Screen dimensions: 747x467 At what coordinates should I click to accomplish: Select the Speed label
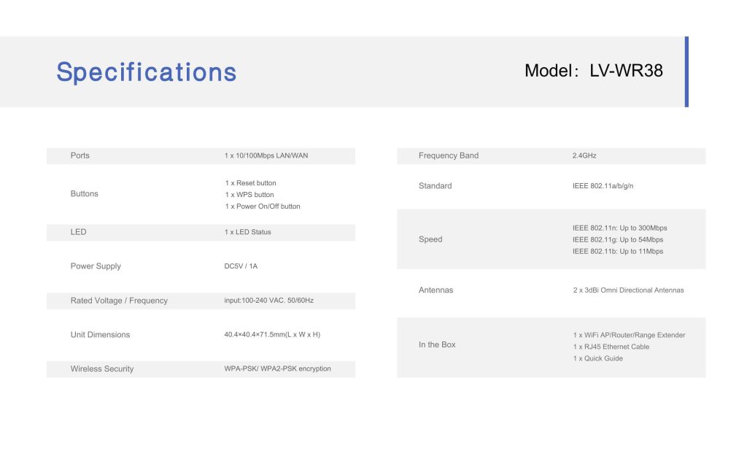(x=430, y=239)
